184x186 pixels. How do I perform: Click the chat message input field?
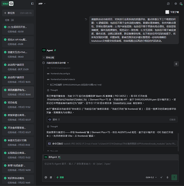click(110, 167)
